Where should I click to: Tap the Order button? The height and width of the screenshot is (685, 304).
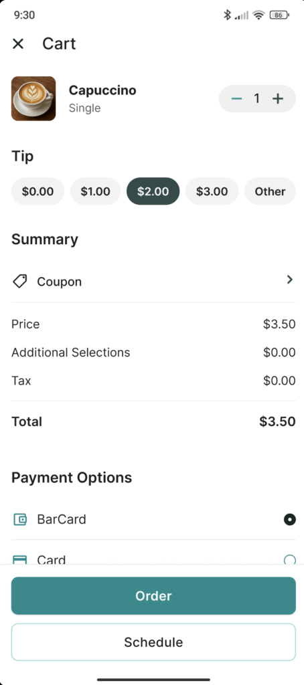click(x=153, y=596)
